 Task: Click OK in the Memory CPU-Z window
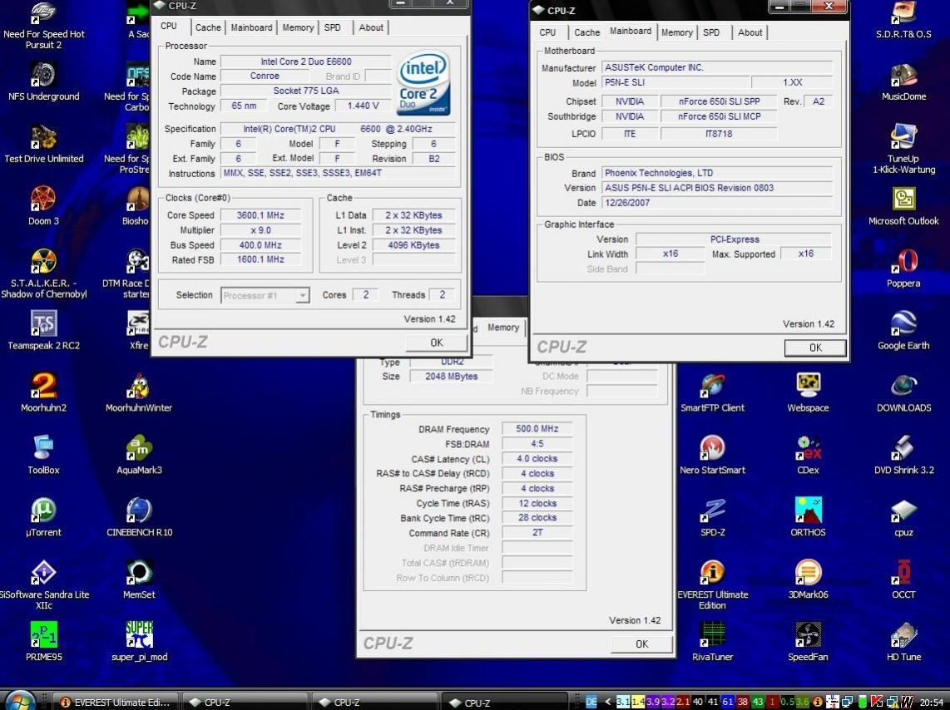coord(641,644)
